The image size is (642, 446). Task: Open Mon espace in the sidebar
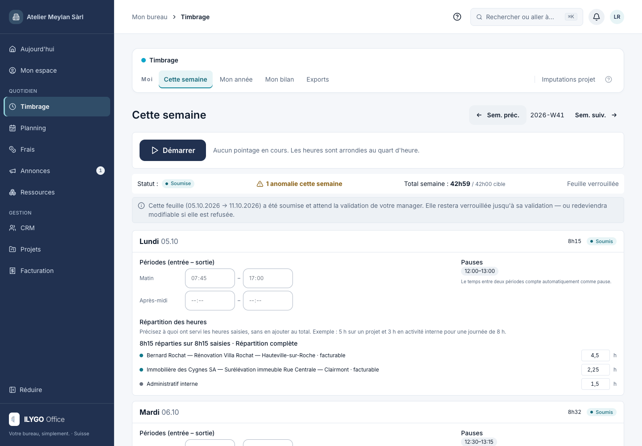[57, 70]
